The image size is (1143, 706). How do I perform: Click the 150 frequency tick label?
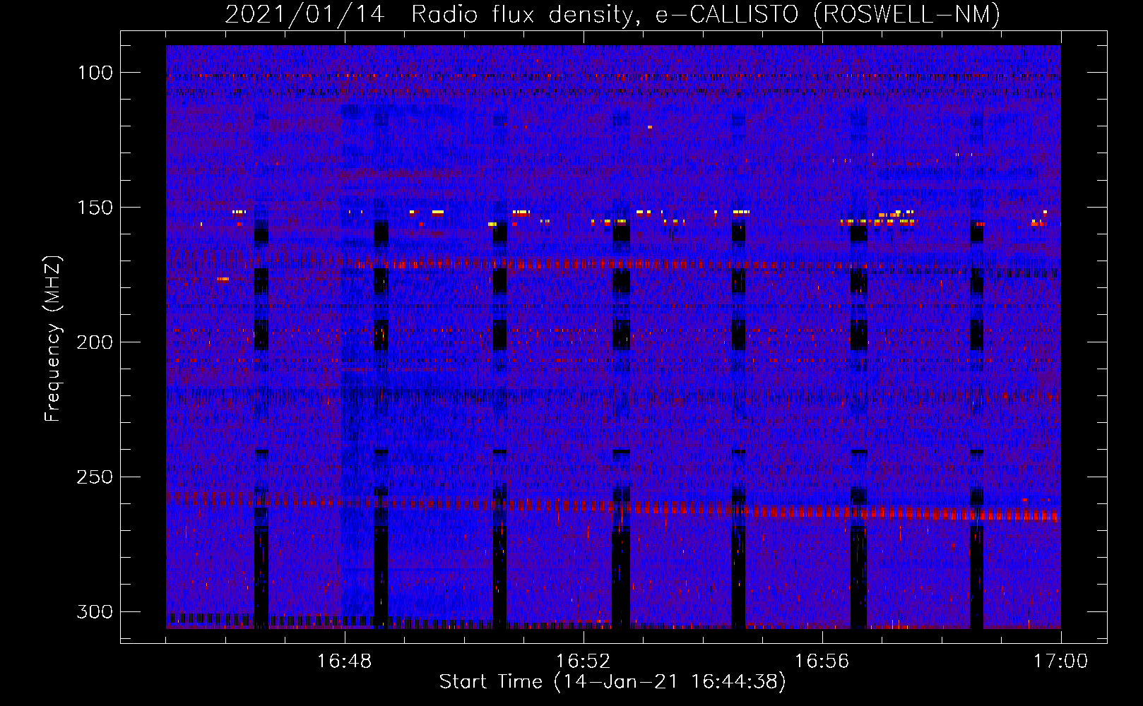pos(95,208)
